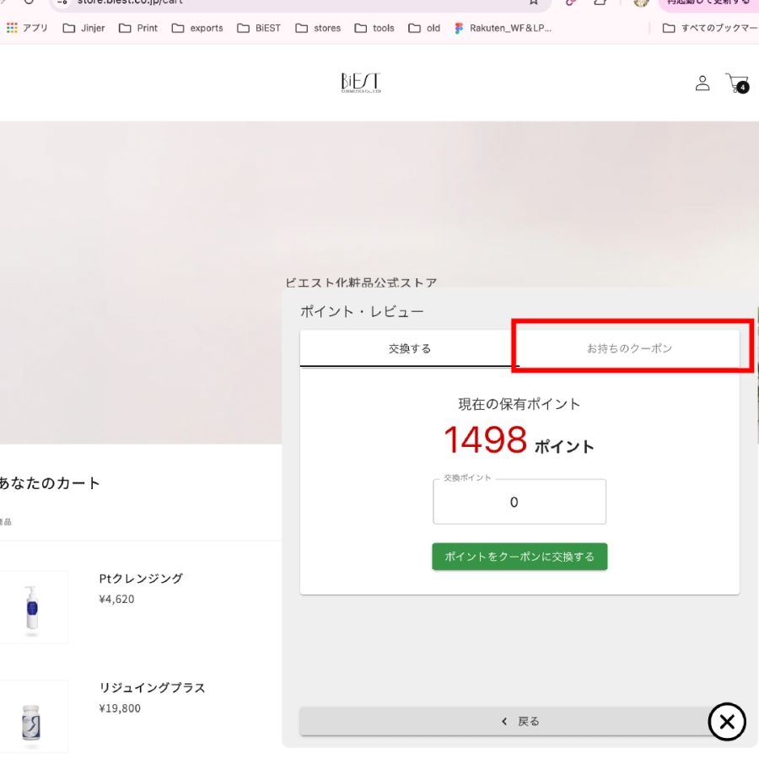This screenshot has height=759, width=759.
Task: Click the BiEST logo in header
Action: pyautogui.click(x=361, y=83)
